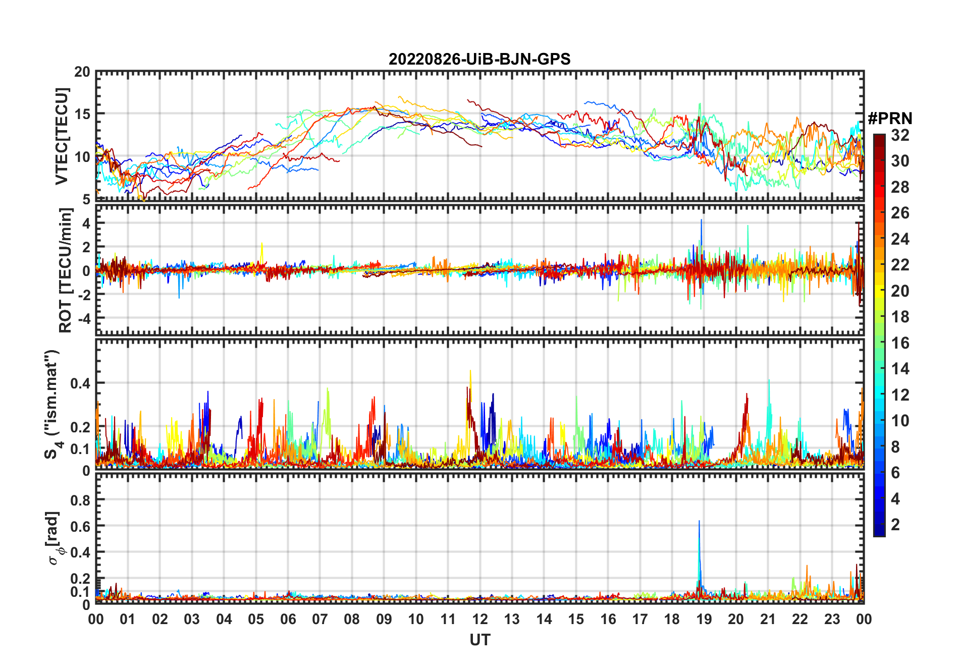Click the 20 tick on VTEC axis

coord(82,72)
